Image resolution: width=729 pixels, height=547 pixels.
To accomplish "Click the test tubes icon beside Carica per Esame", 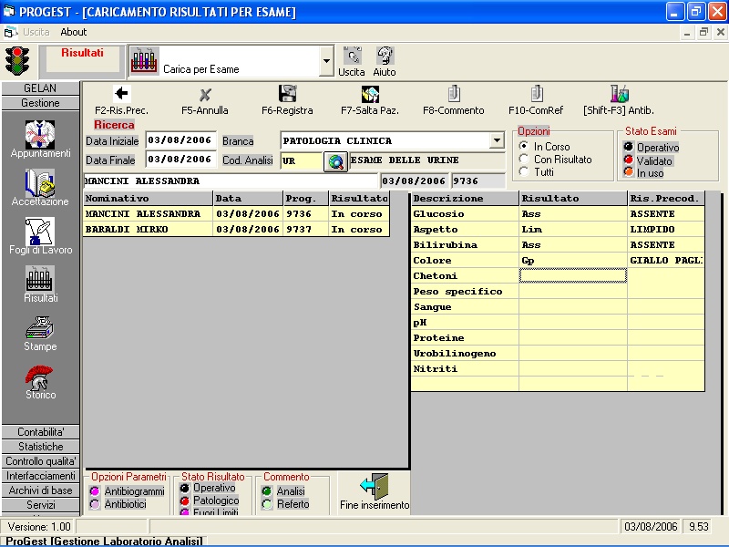I will (144, 61).
